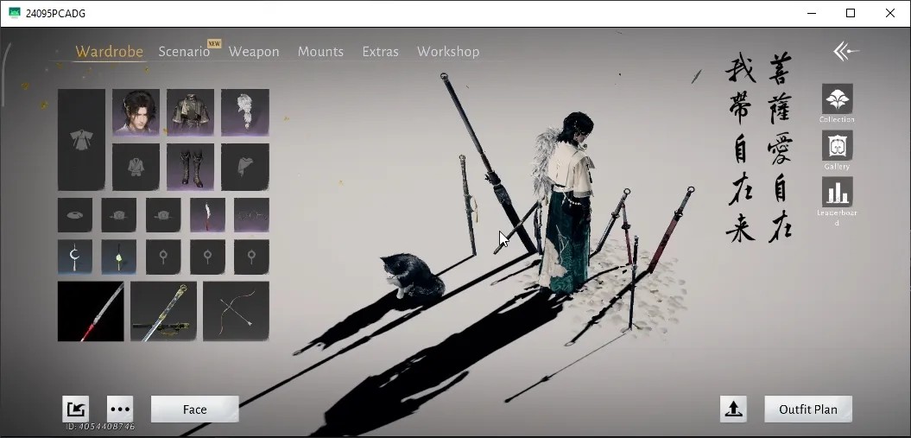Image resolution: width=911 pixels, height=438 pixels.
Task: Open the Scenario tab
Action: (x=184, y=52)
